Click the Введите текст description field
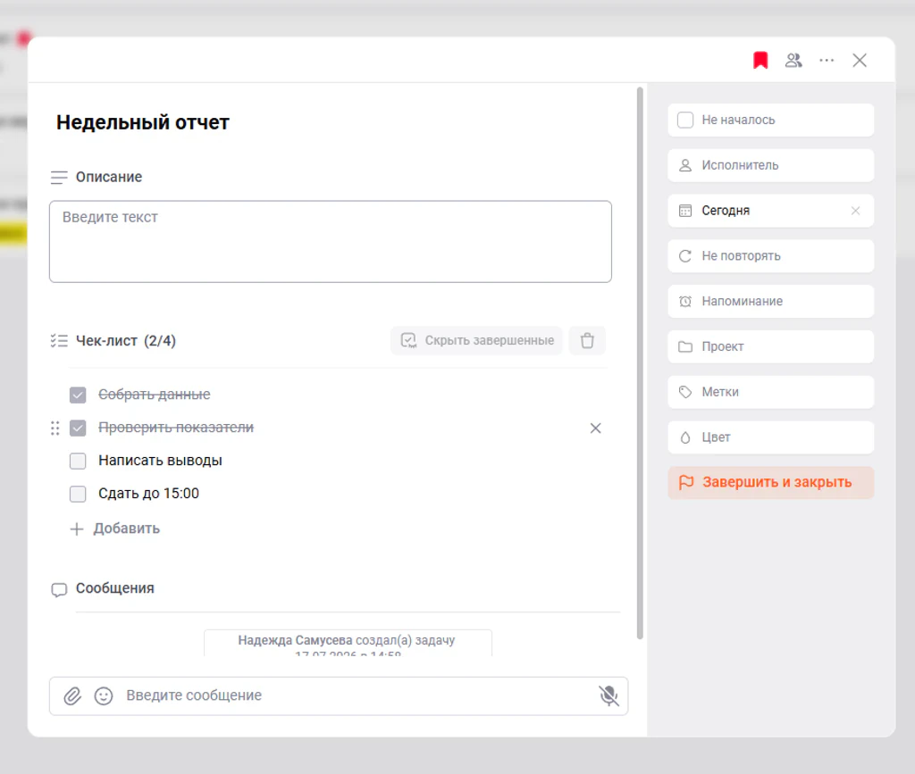The image size is (915, 774). (331, 242)
